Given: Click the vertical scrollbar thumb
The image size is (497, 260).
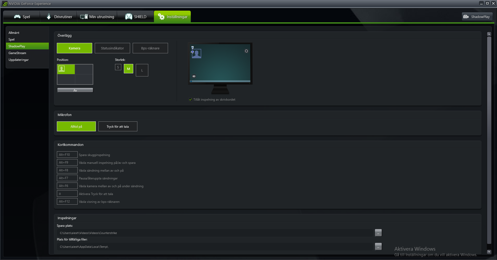Looking at the screenshot, I should point(489,140).
